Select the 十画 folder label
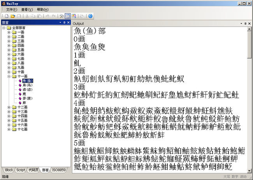 tap(21, 72)
